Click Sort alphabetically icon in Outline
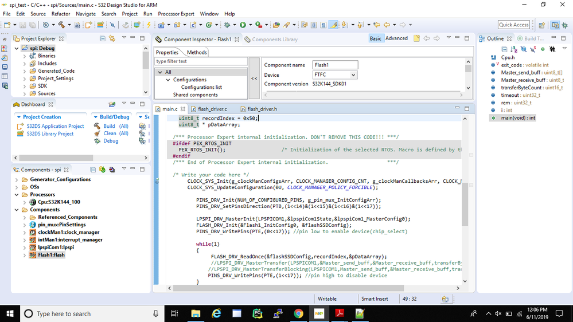 tap(513, 49)
